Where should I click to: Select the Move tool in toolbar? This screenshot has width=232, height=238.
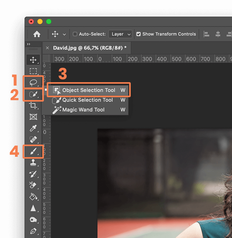(x=33, y=60)
